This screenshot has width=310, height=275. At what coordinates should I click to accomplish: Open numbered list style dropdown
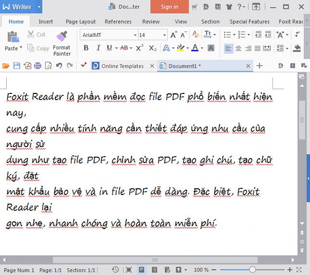[249, 35]
